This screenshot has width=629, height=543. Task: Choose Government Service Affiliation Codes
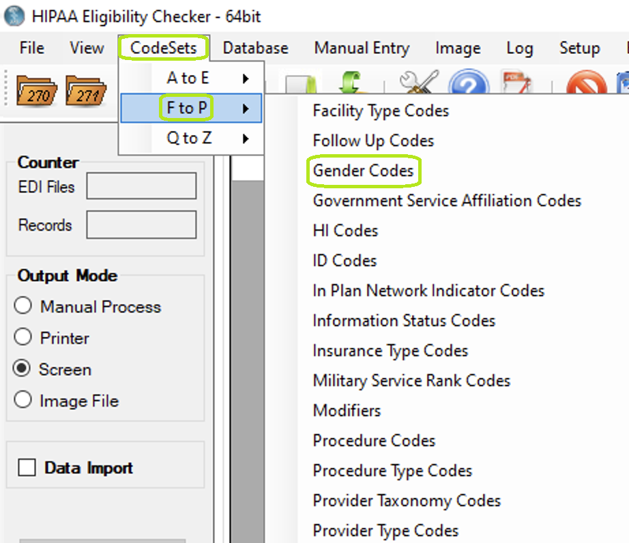click(x=447, y=201)
